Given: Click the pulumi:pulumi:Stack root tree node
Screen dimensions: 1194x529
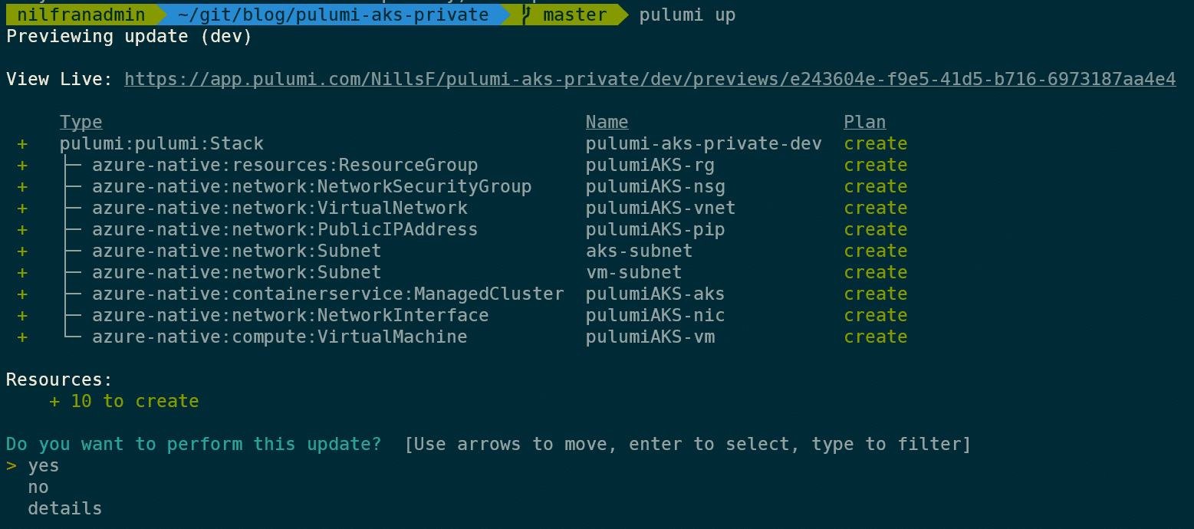Looking at the screenshot, I should click(x=162, y=143).
